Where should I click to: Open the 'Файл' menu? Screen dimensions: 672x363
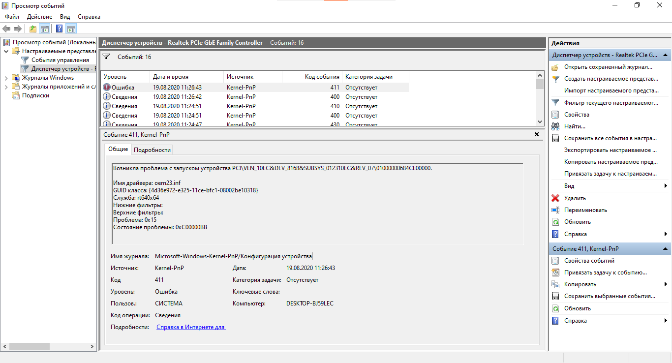[x=12, y=17]
